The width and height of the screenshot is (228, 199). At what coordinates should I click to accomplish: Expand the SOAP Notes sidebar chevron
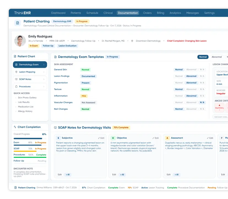pyautogui.click(x=44, y=79)
